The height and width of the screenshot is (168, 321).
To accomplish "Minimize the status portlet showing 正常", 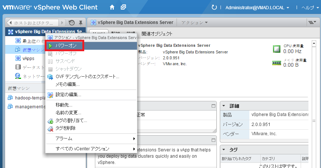I will click(x=213, y=106).
